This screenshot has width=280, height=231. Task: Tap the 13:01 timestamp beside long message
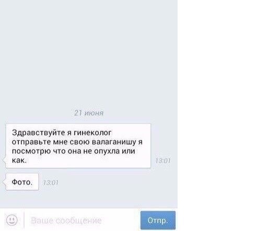pyautogui.click(x=162, y=161)
